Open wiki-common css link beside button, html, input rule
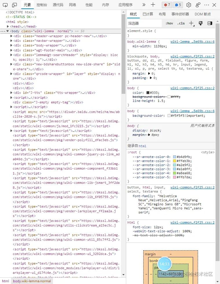The width and height of the screenshot is (220, 284). pos(192,188)
